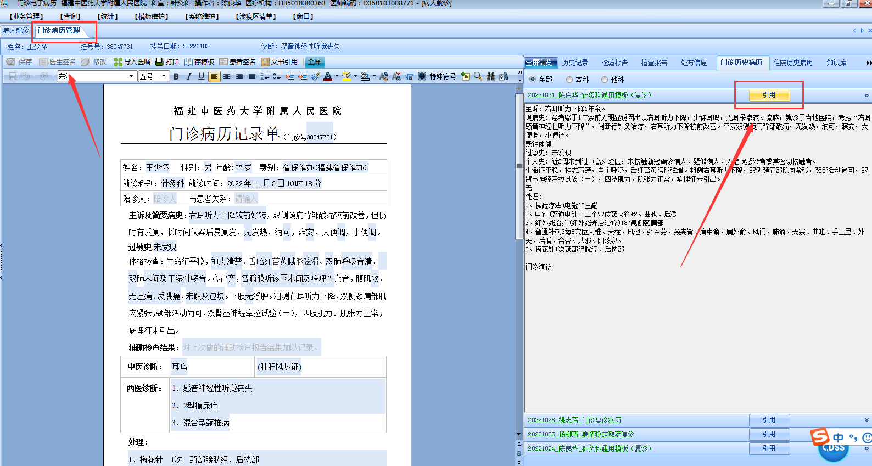Click the 修改 modify button
The width and height of the screenshot is (872, 466).
(94, 62)
